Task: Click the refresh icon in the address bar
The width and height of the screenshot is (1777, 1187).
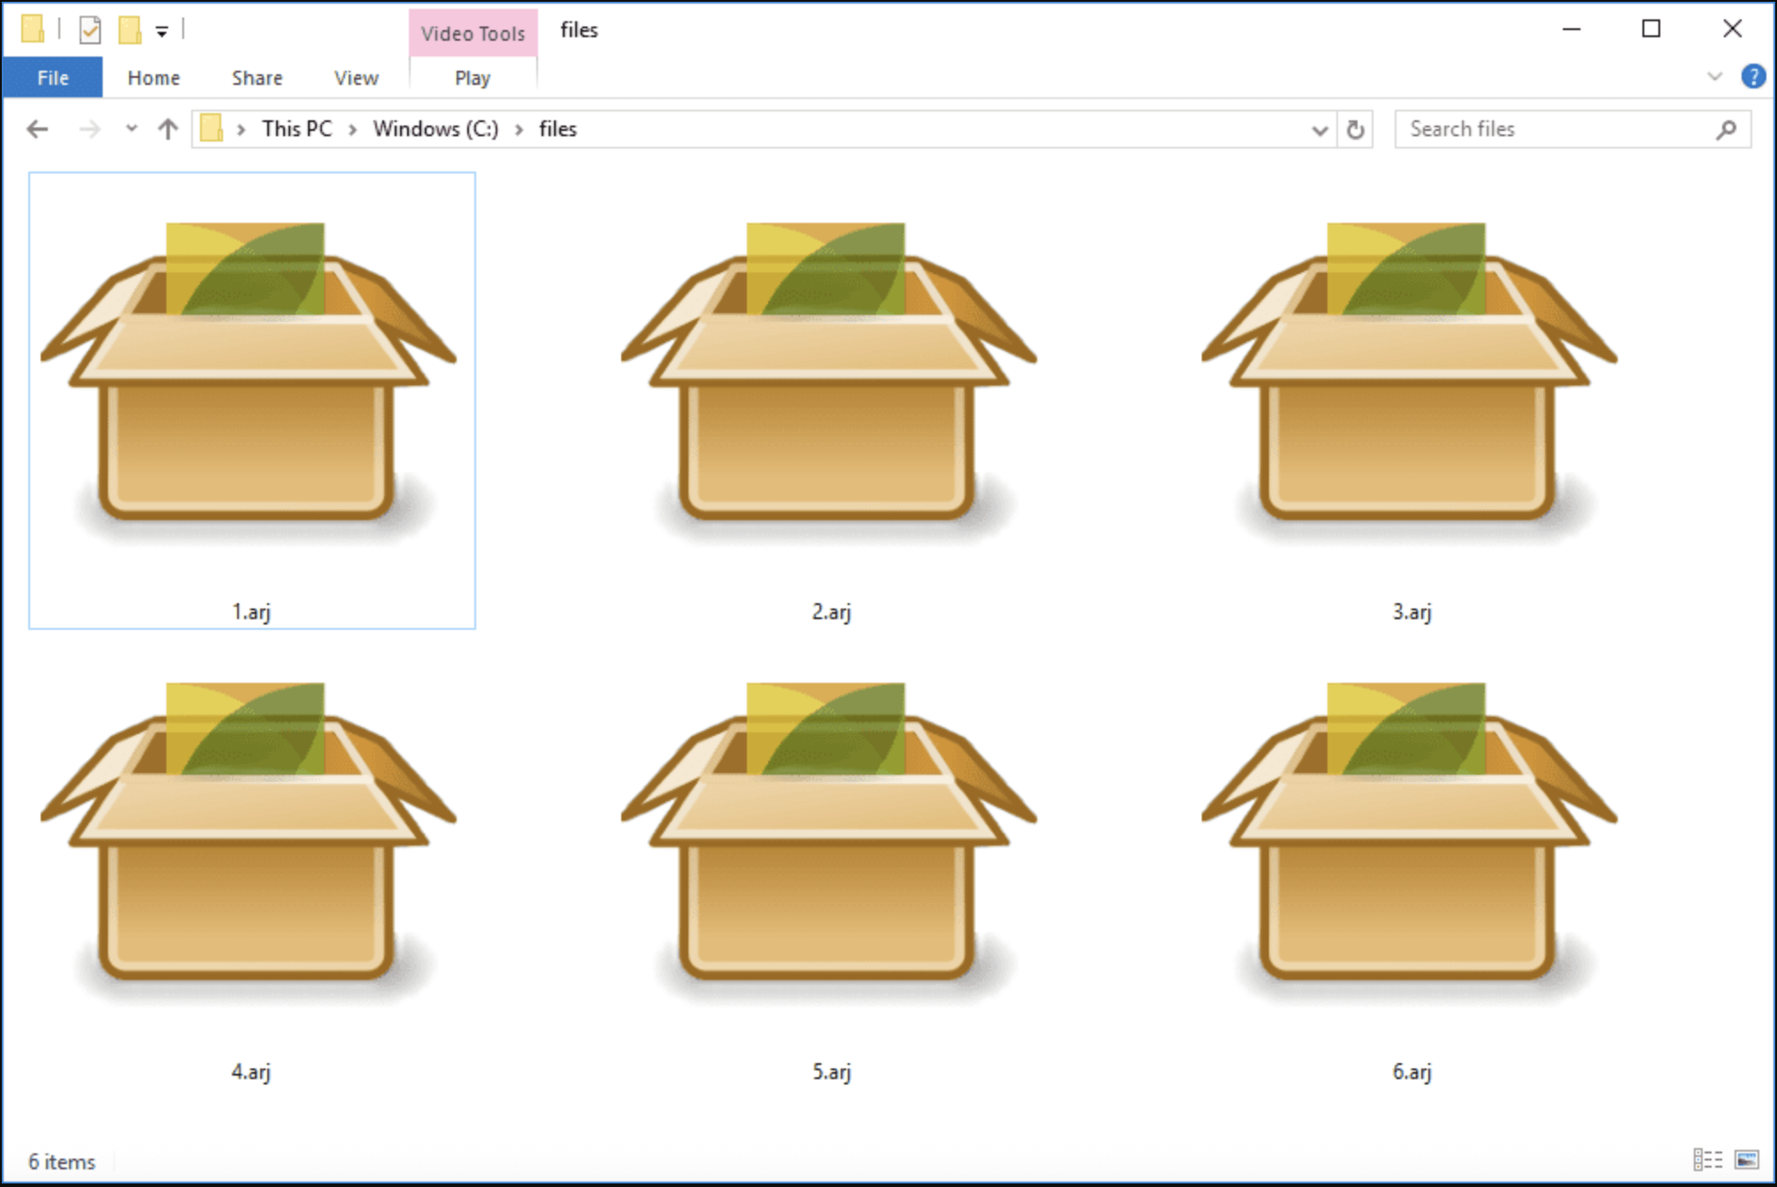Action: pos(1353,128)
